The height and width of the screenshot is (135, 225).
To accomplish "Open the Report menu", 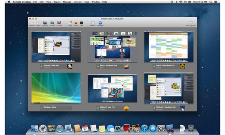I will click(57, 2).
